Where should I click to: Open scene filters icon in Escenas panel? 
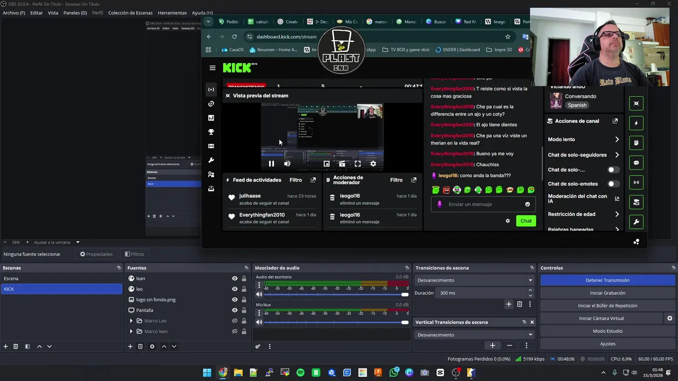coord(27,346)
